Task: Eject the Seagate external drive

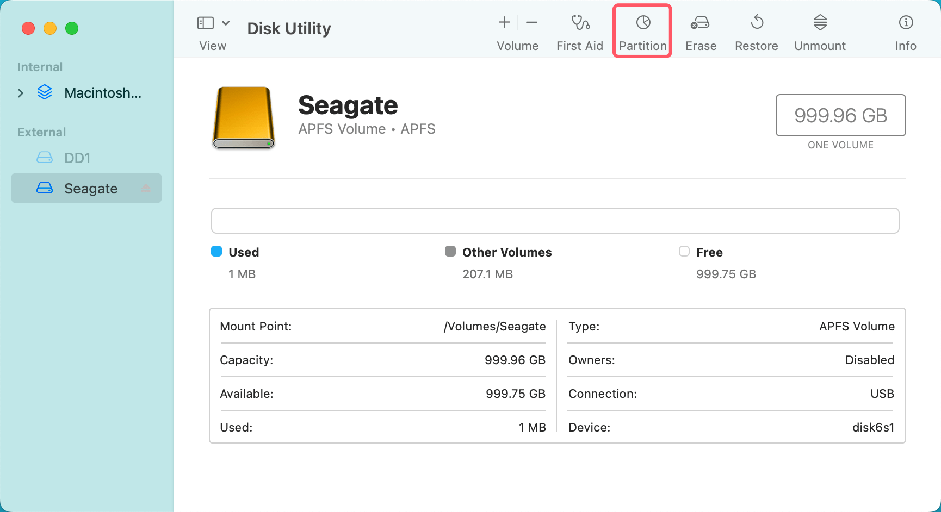Action: pos(146,188)
